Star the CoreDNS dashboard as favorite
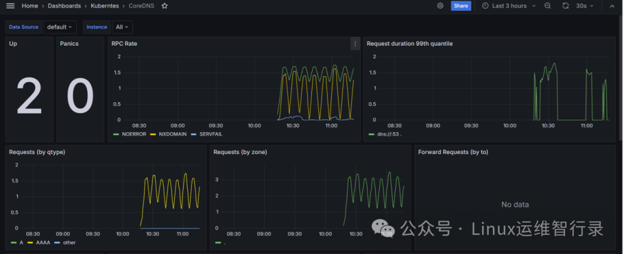Image resolution: width=624 pixels, height=254 pixels. tap(164, 6)
